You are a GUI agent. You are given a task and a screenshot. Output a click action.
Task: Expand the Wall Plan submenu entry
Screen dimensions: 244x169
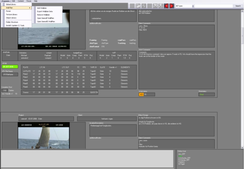(17, 8)
